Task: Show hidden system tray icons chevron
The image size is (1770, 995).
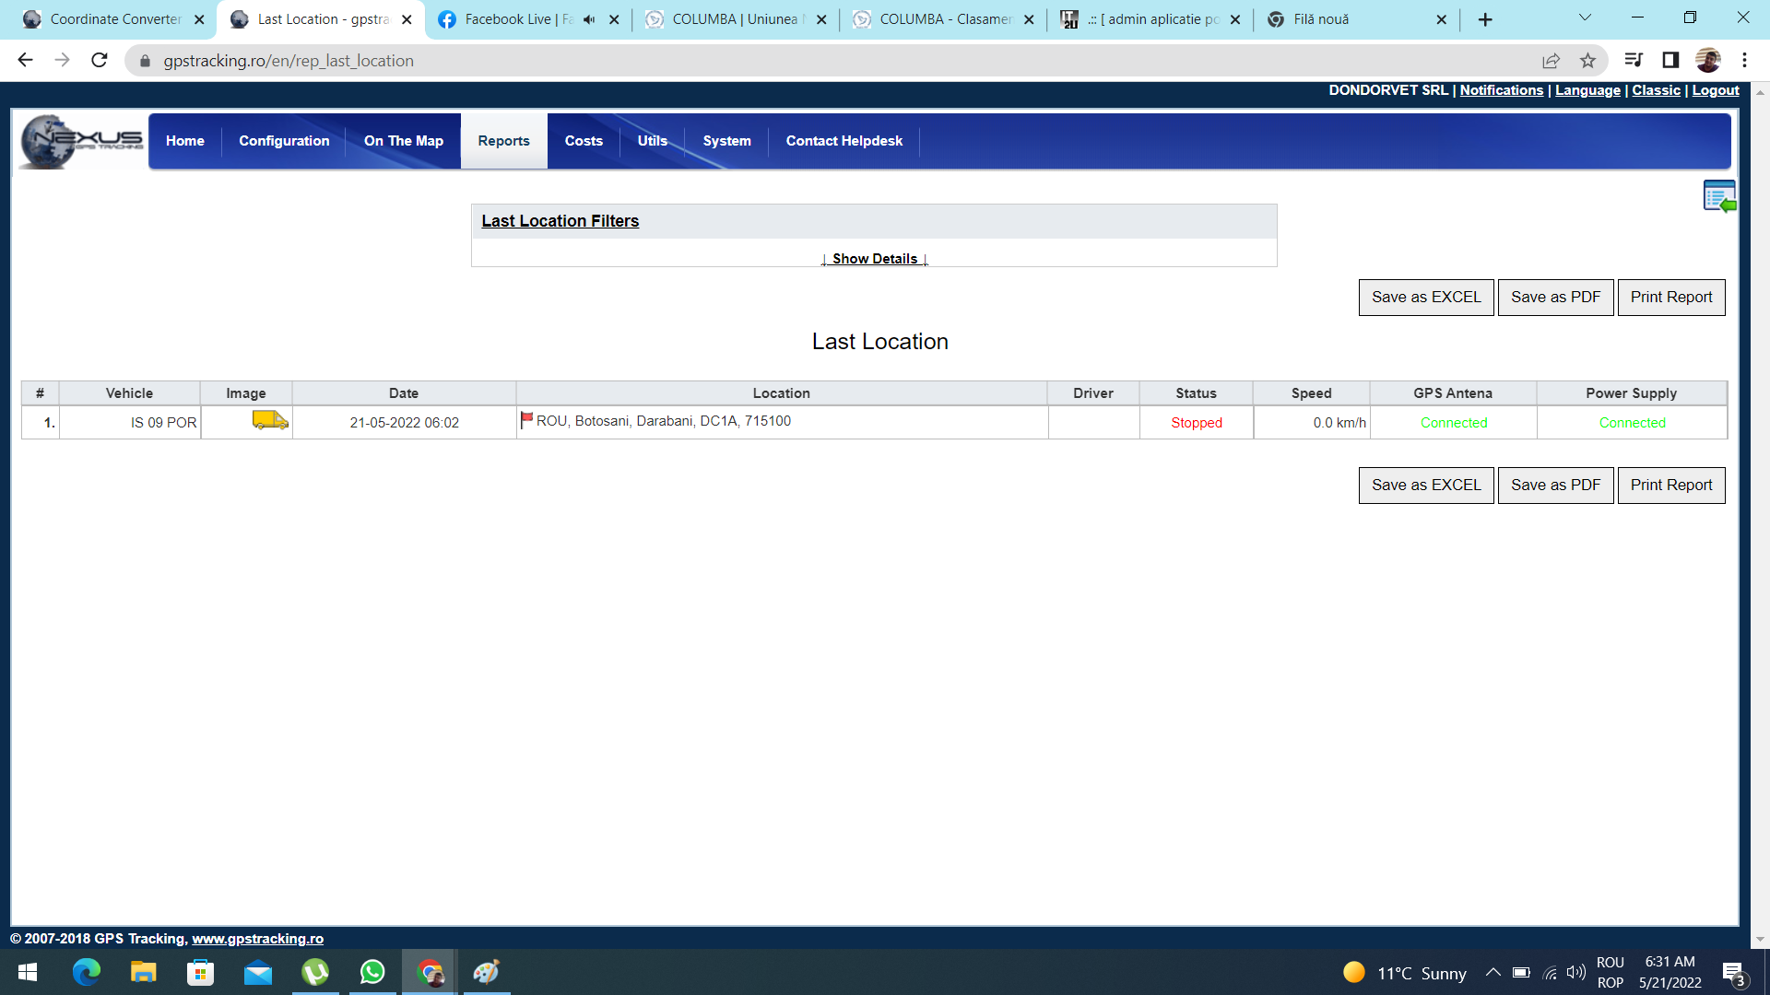Action: tap(1493, 973)
